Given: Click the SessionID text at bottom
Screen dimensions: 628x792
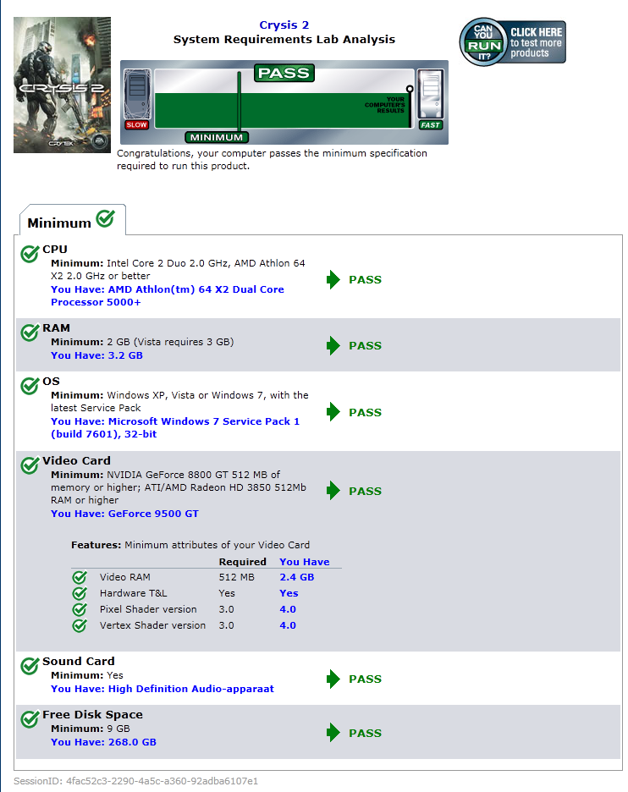Looking at the screenshot, I should point(136,781).
